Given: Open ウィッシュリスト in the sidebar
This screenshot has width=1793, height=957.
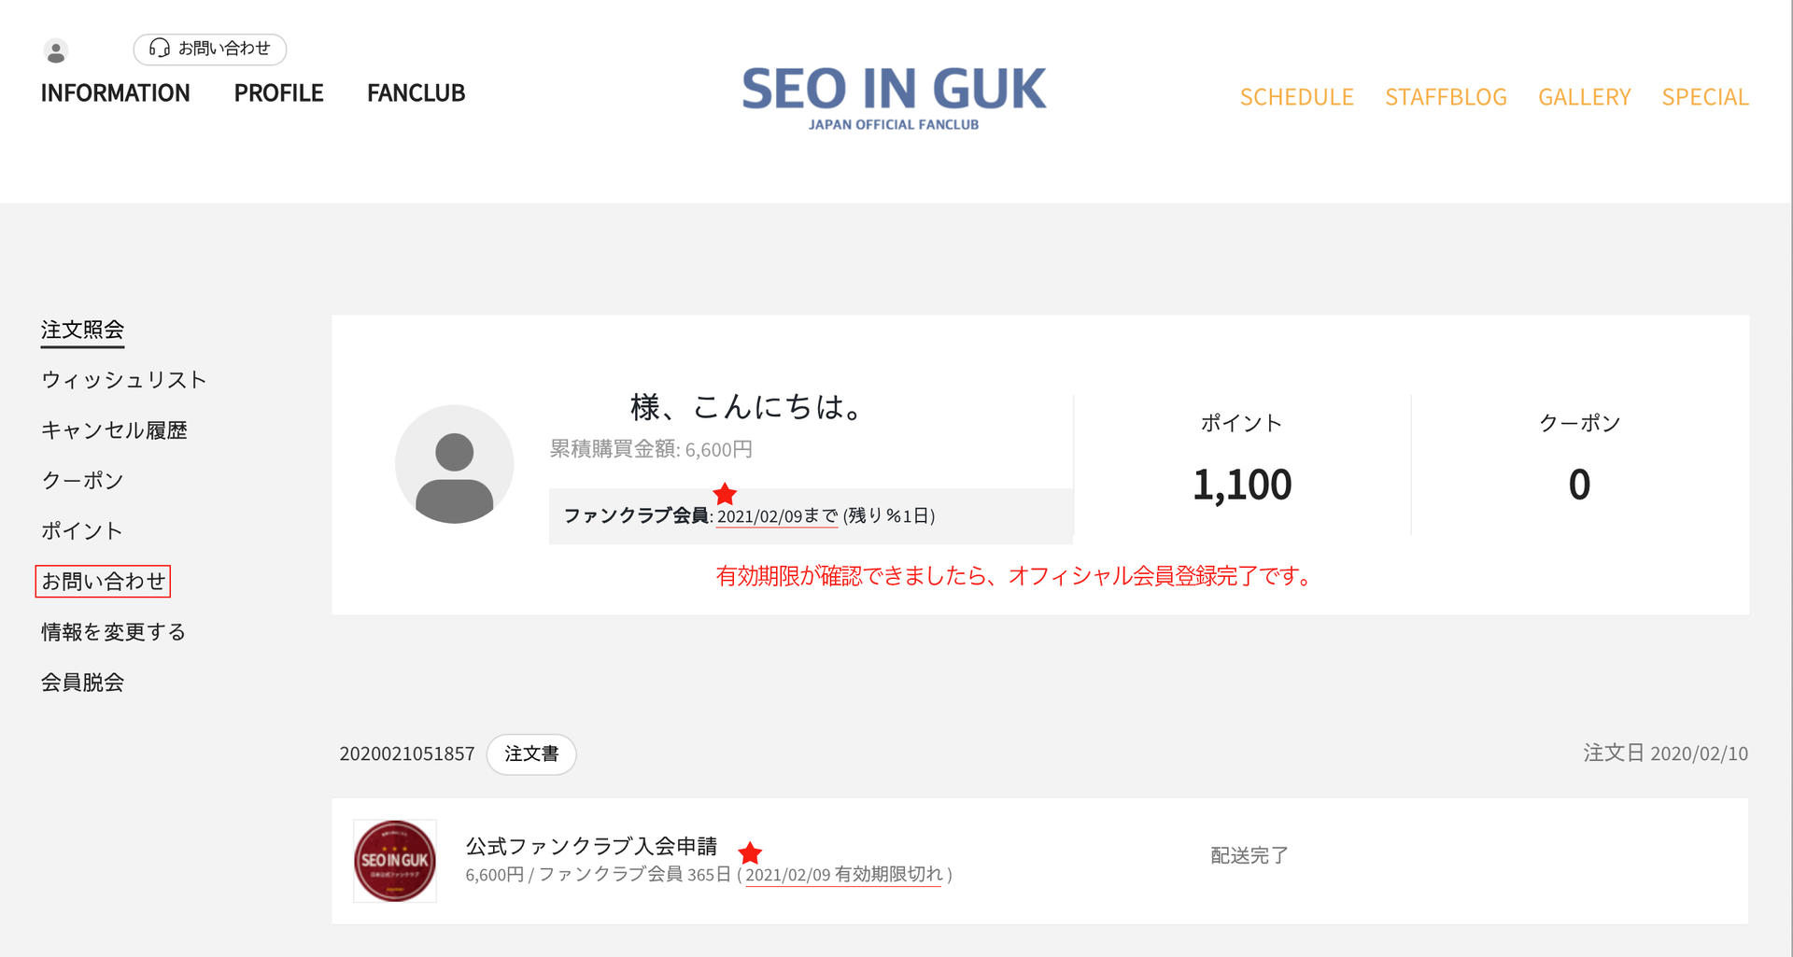Looking at the screenshot, I should tap(123, 380).
